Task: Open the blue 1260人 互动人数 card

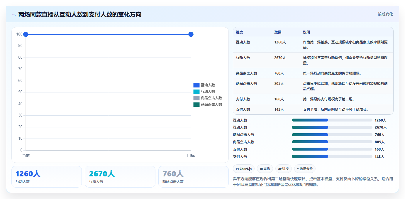Action: [47, 177]
